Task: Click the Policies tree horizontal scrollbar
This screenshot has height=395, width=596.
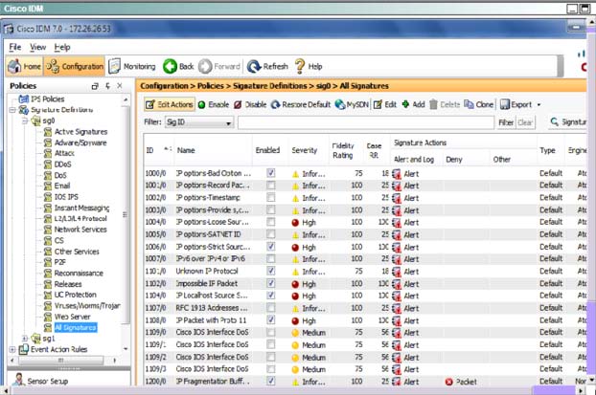Action: [62, 361]
